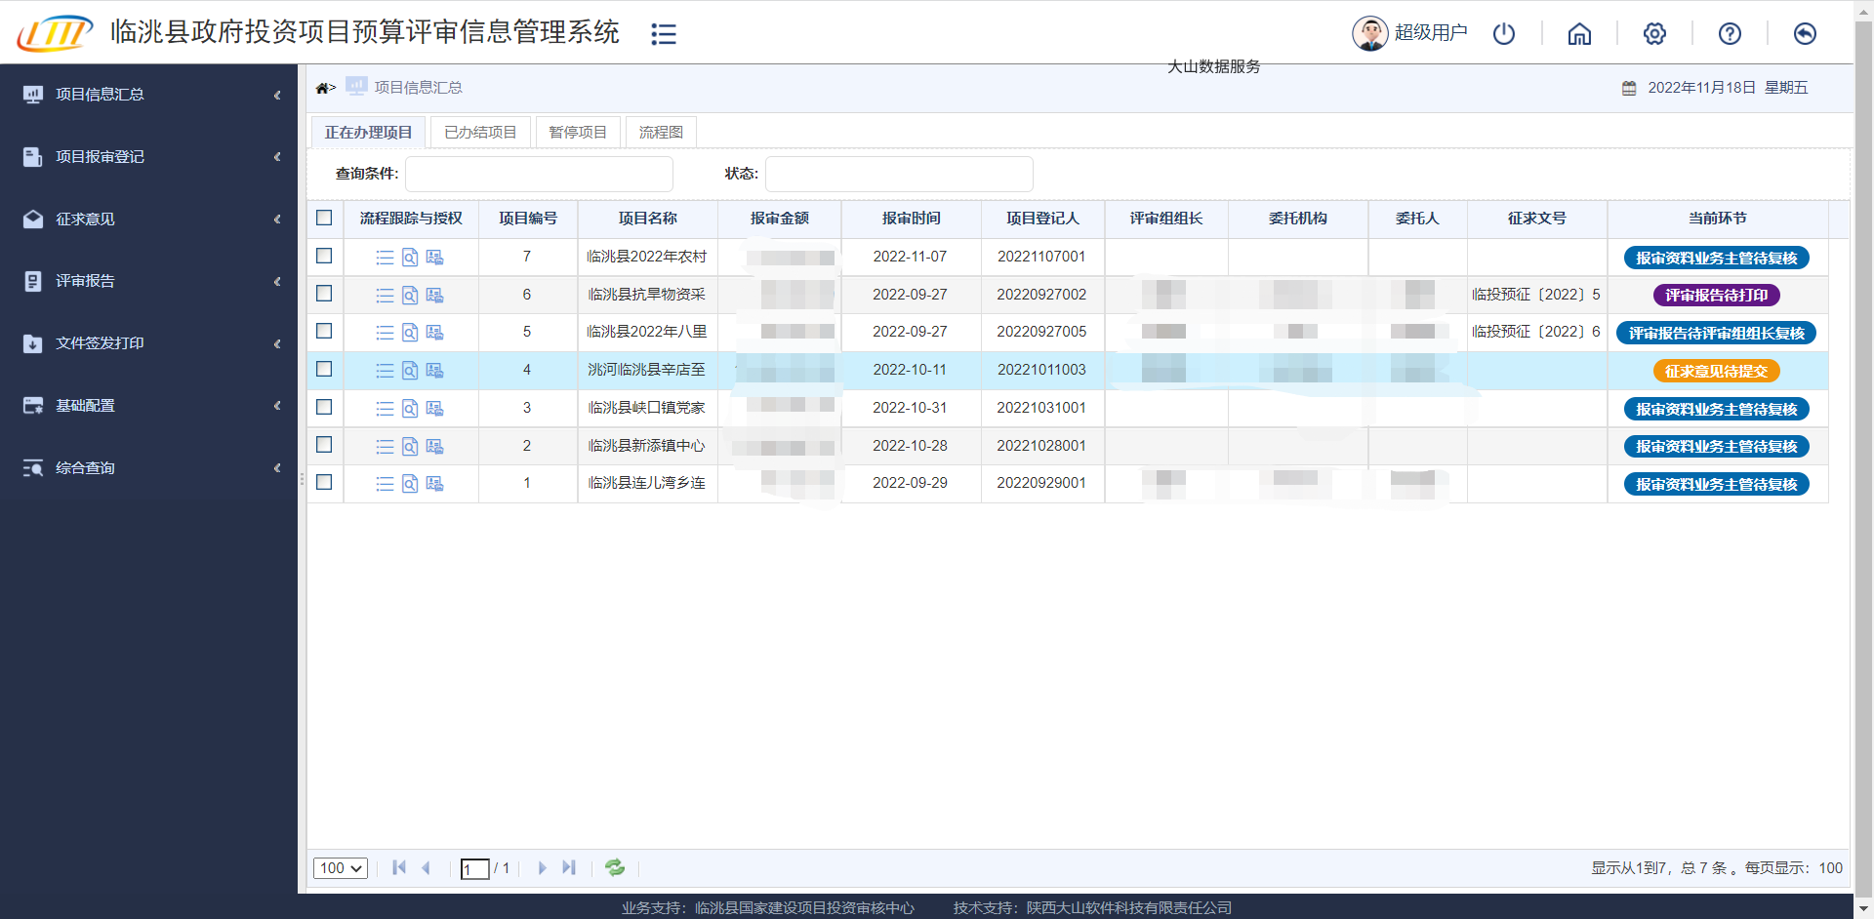Viewport: 1874px width, 919px height.
Task: Switch to the 已办结项目 tab
Action: click(x=480, y=132)
